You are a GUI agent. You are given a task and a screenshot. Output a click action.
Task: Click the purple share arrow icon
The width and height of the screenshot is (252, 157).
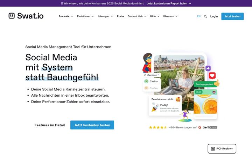(x=208, y=68)
